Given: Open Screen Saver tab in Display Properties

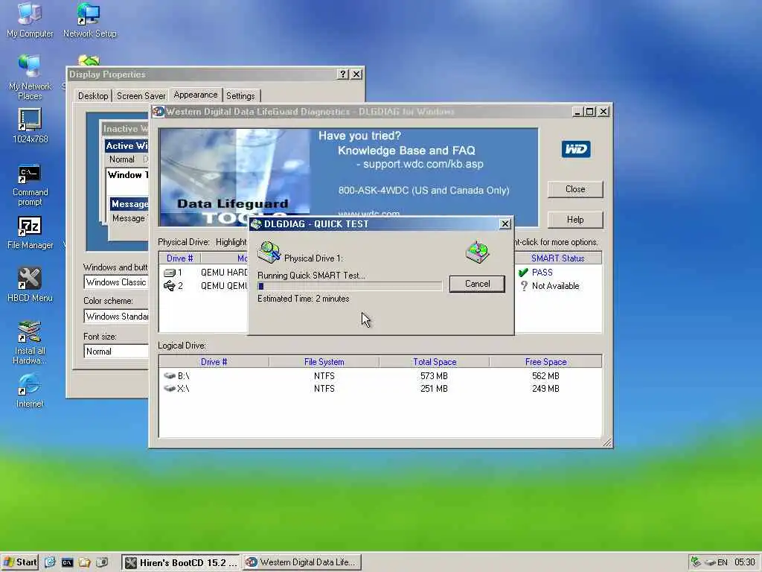Looking at the screenshot, I should (141, 96).
